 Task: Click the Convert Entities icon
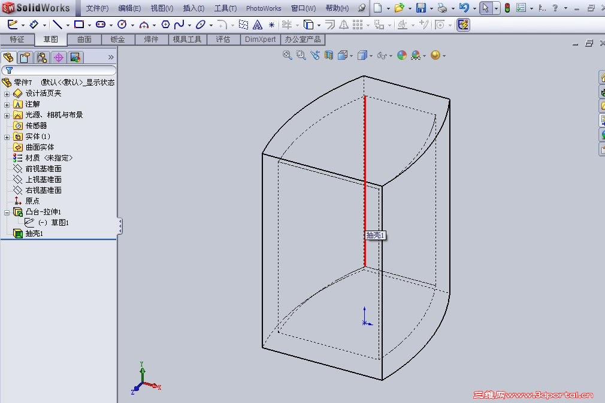[x=308, y=25]
